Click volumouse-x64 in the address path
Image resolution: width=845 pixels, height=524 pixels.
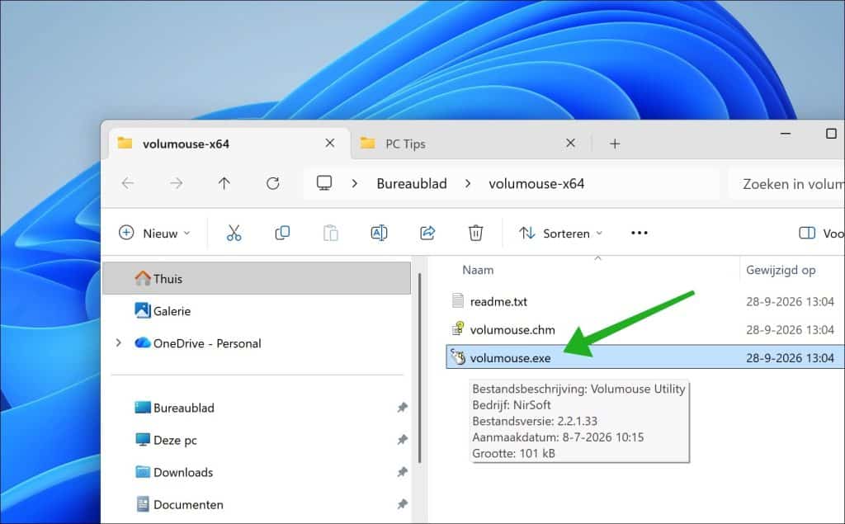[x=536, y=184]
